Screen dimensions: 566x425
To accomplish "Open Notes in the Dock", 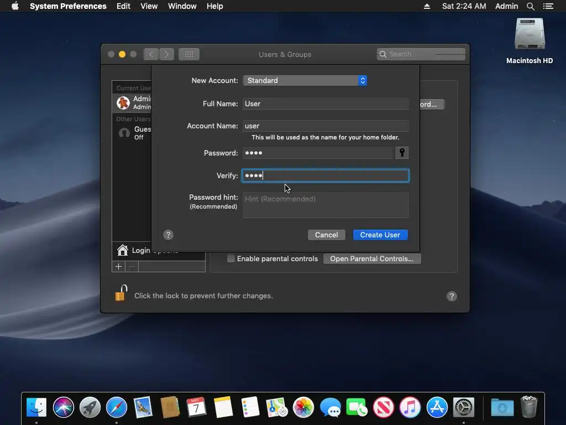I will tap(223, 407).
